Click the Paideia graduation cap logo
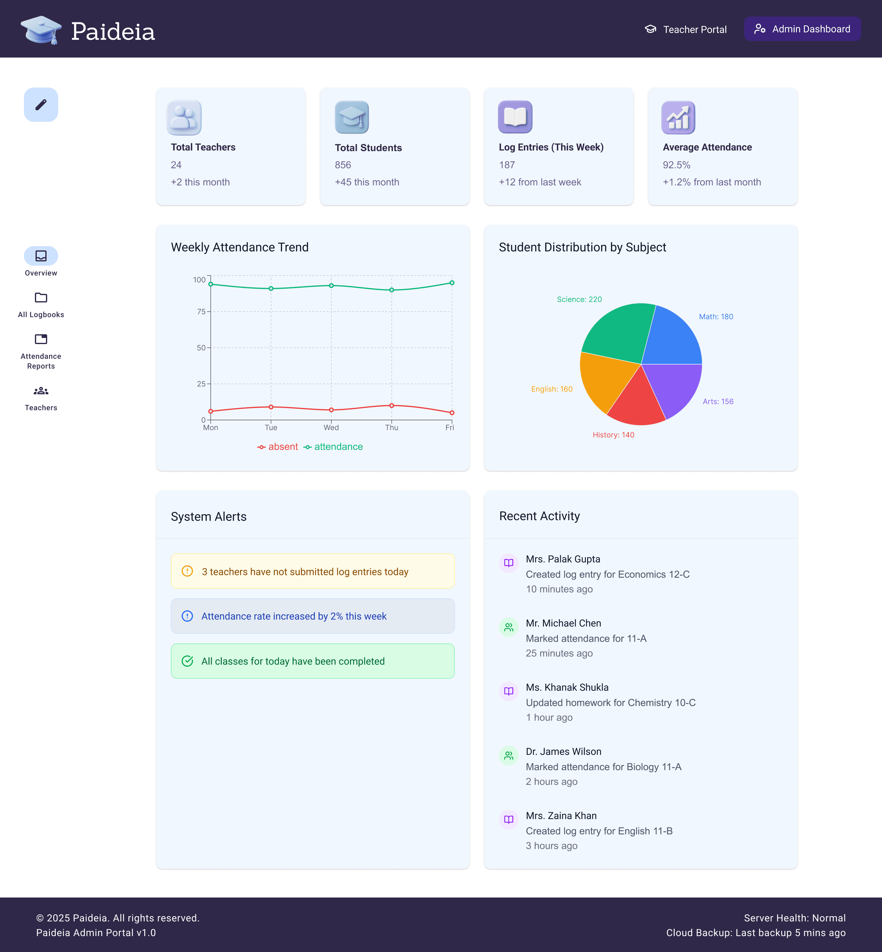The image size is (882, 952). [x=41, y=30]
